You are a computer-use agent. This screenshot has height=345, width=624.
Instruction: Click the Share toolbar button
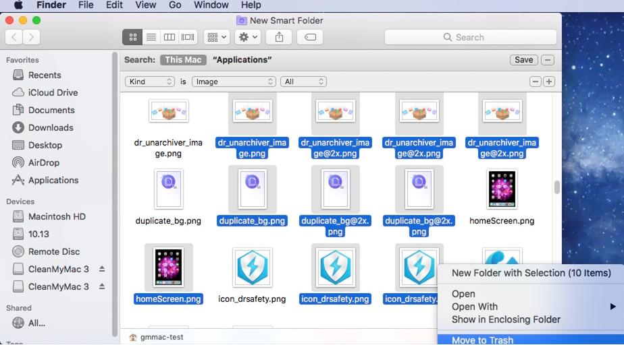(x=279, y=37)
